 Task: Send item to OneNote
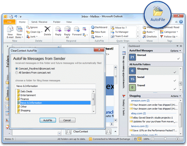point(150,37)
